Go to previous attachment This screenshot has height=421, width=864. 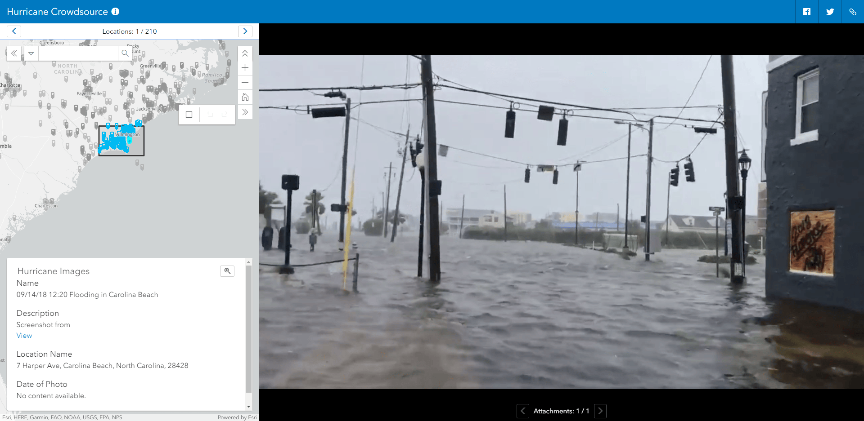click(522, 411)
